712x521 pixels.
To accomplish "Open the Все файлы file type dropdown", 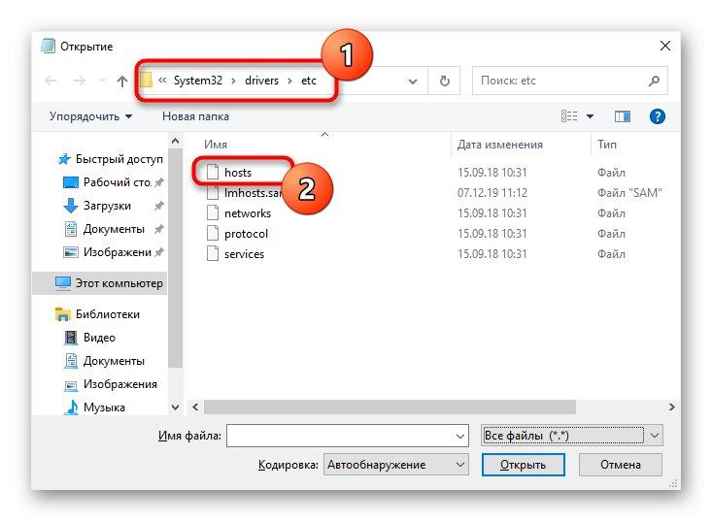I will coord(572,436).
